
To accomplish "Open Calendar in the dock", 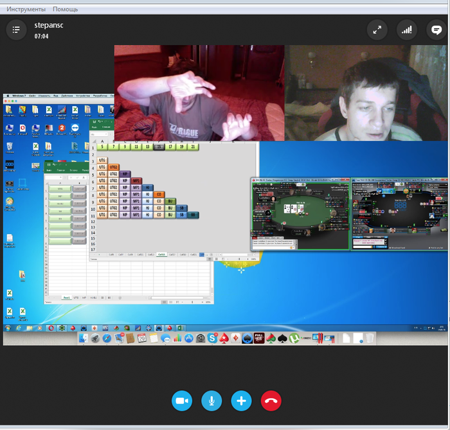I will click(142, 339).
